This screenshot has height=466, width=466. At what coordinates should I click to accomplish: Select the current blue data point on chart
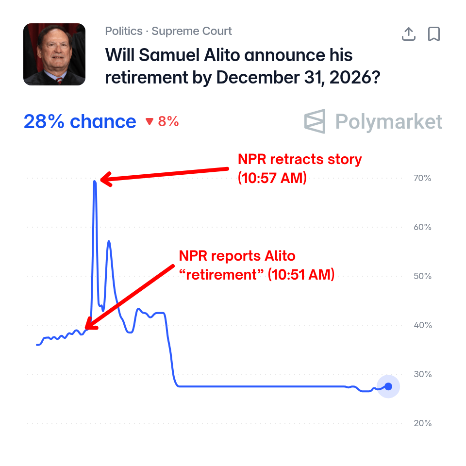[x=388, y=386]
